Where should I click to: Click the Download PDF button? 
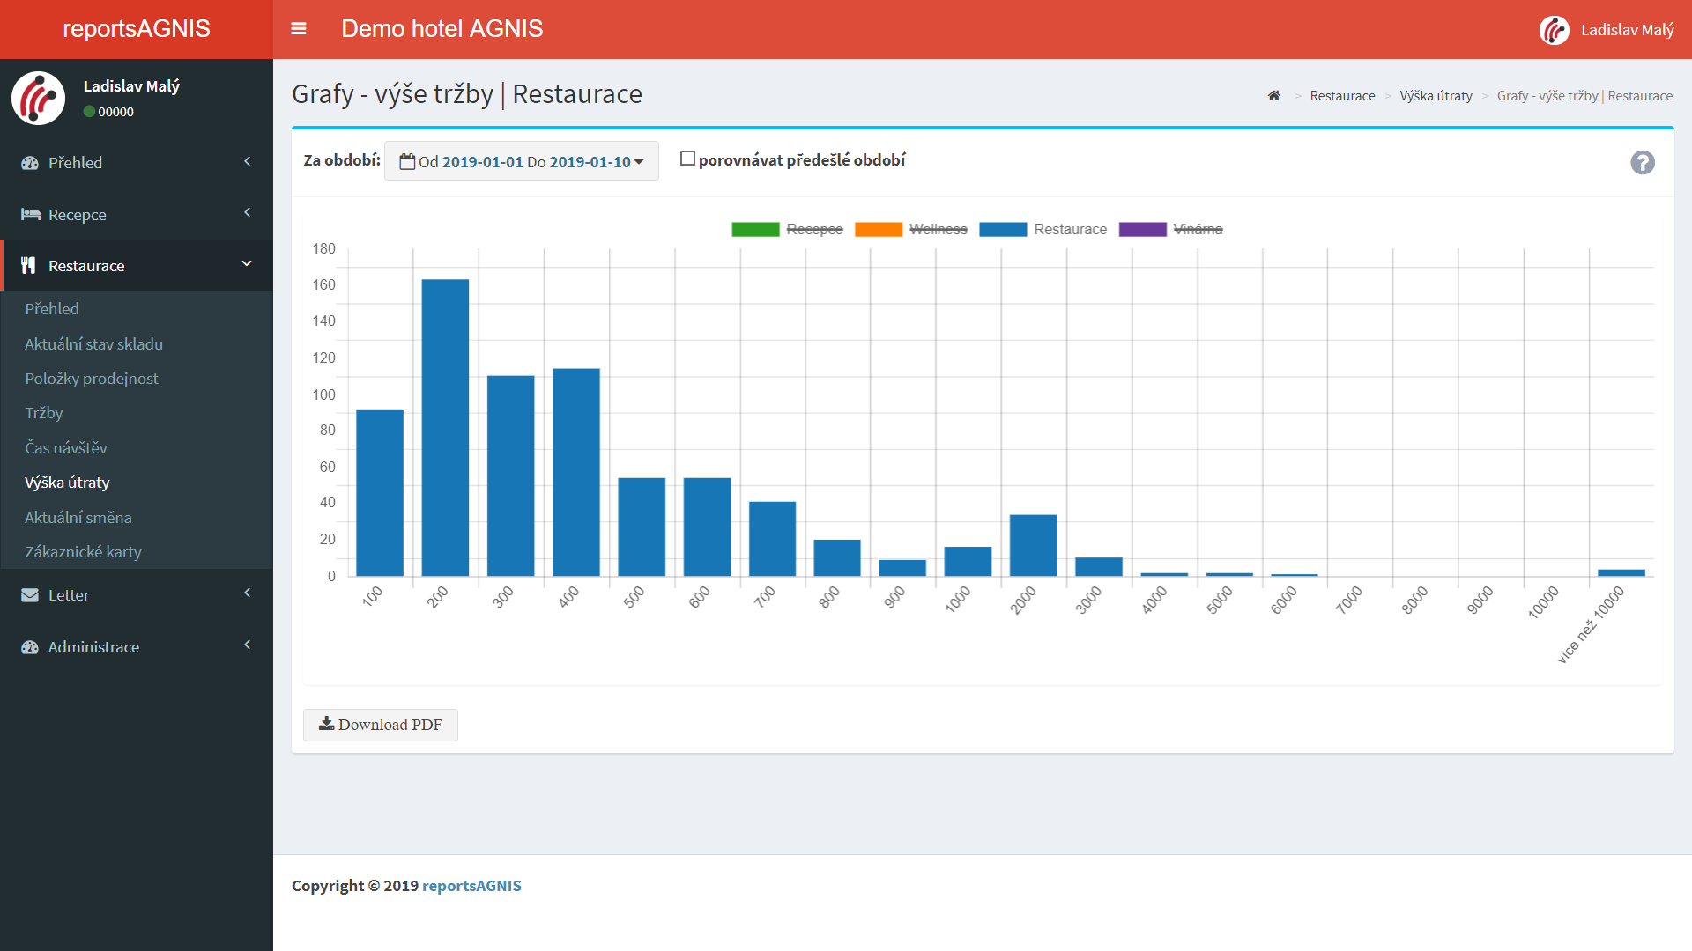coord(381,725)
